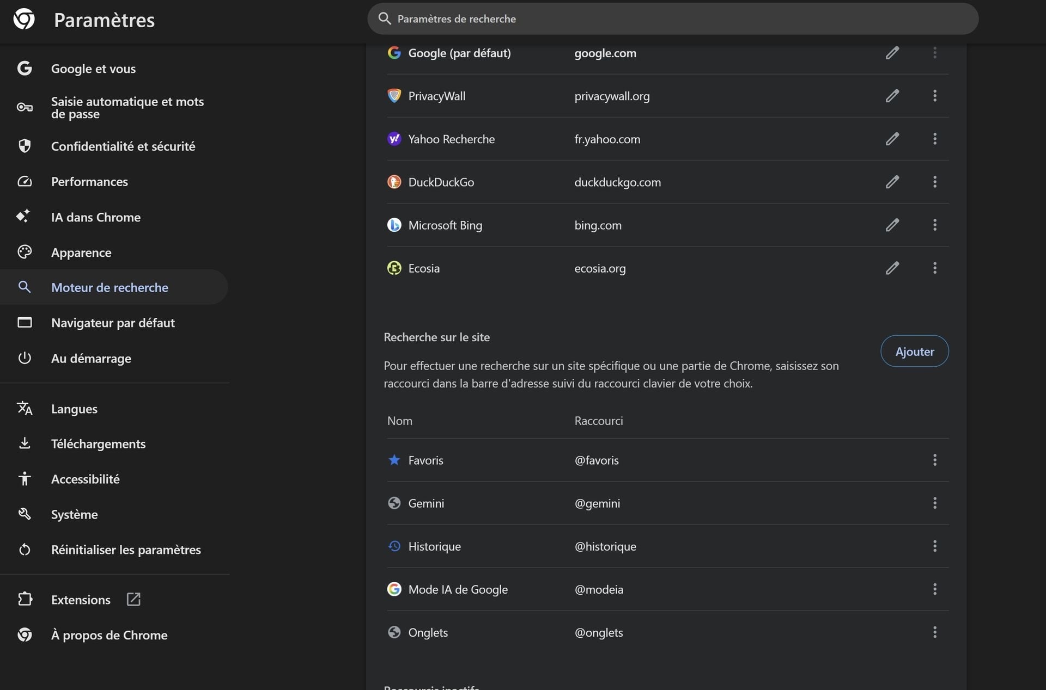Click the pencil icon for Google default
The height and width of the screenshot is (690, 1046).
[892, 53]
